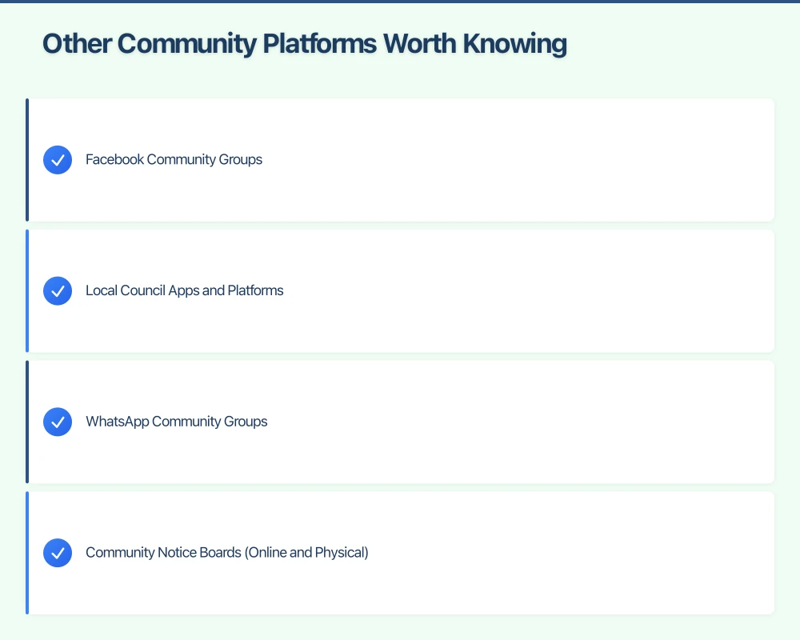Image resolution: width=800 pixels, height=640 pixels.
Task: Select the WhatsApp Community Groups label
Action: click(176, 422)
